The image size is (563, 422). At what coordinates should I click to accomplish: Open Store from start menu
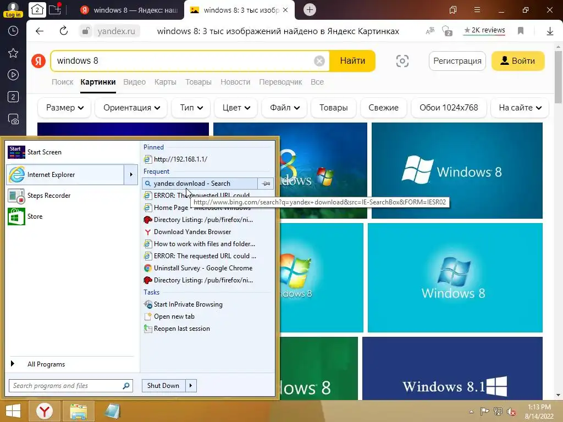click(x=72, y=216)
